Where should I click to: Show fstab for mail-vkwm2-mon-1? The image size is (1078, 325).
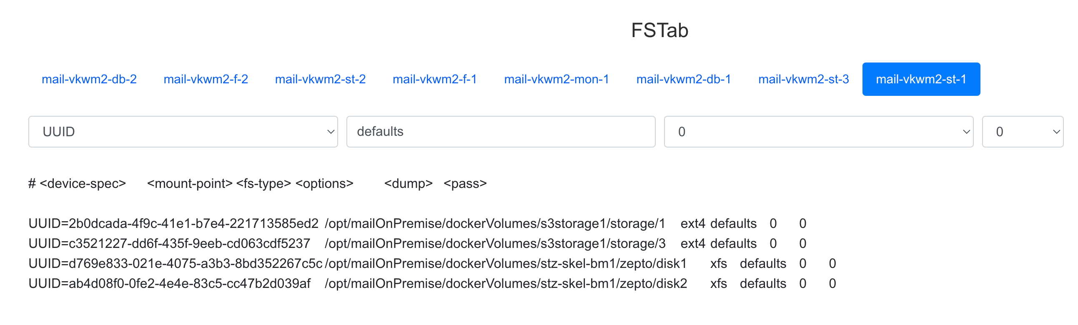pyautogui.click(x=556, y=79)
